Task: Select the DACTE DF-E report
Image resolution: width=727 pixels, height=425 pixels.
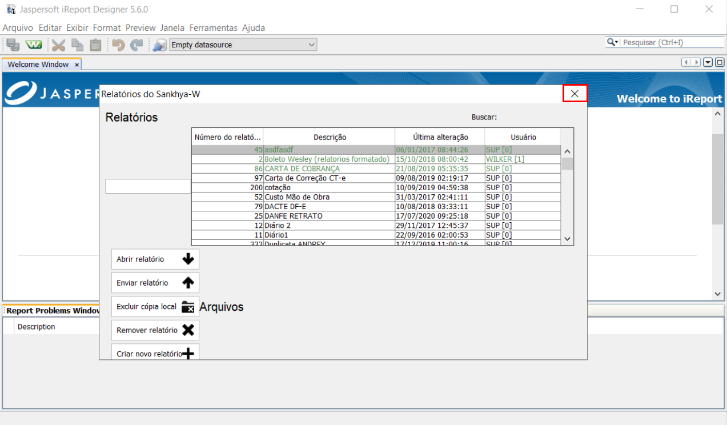Action: pos(376,206)
